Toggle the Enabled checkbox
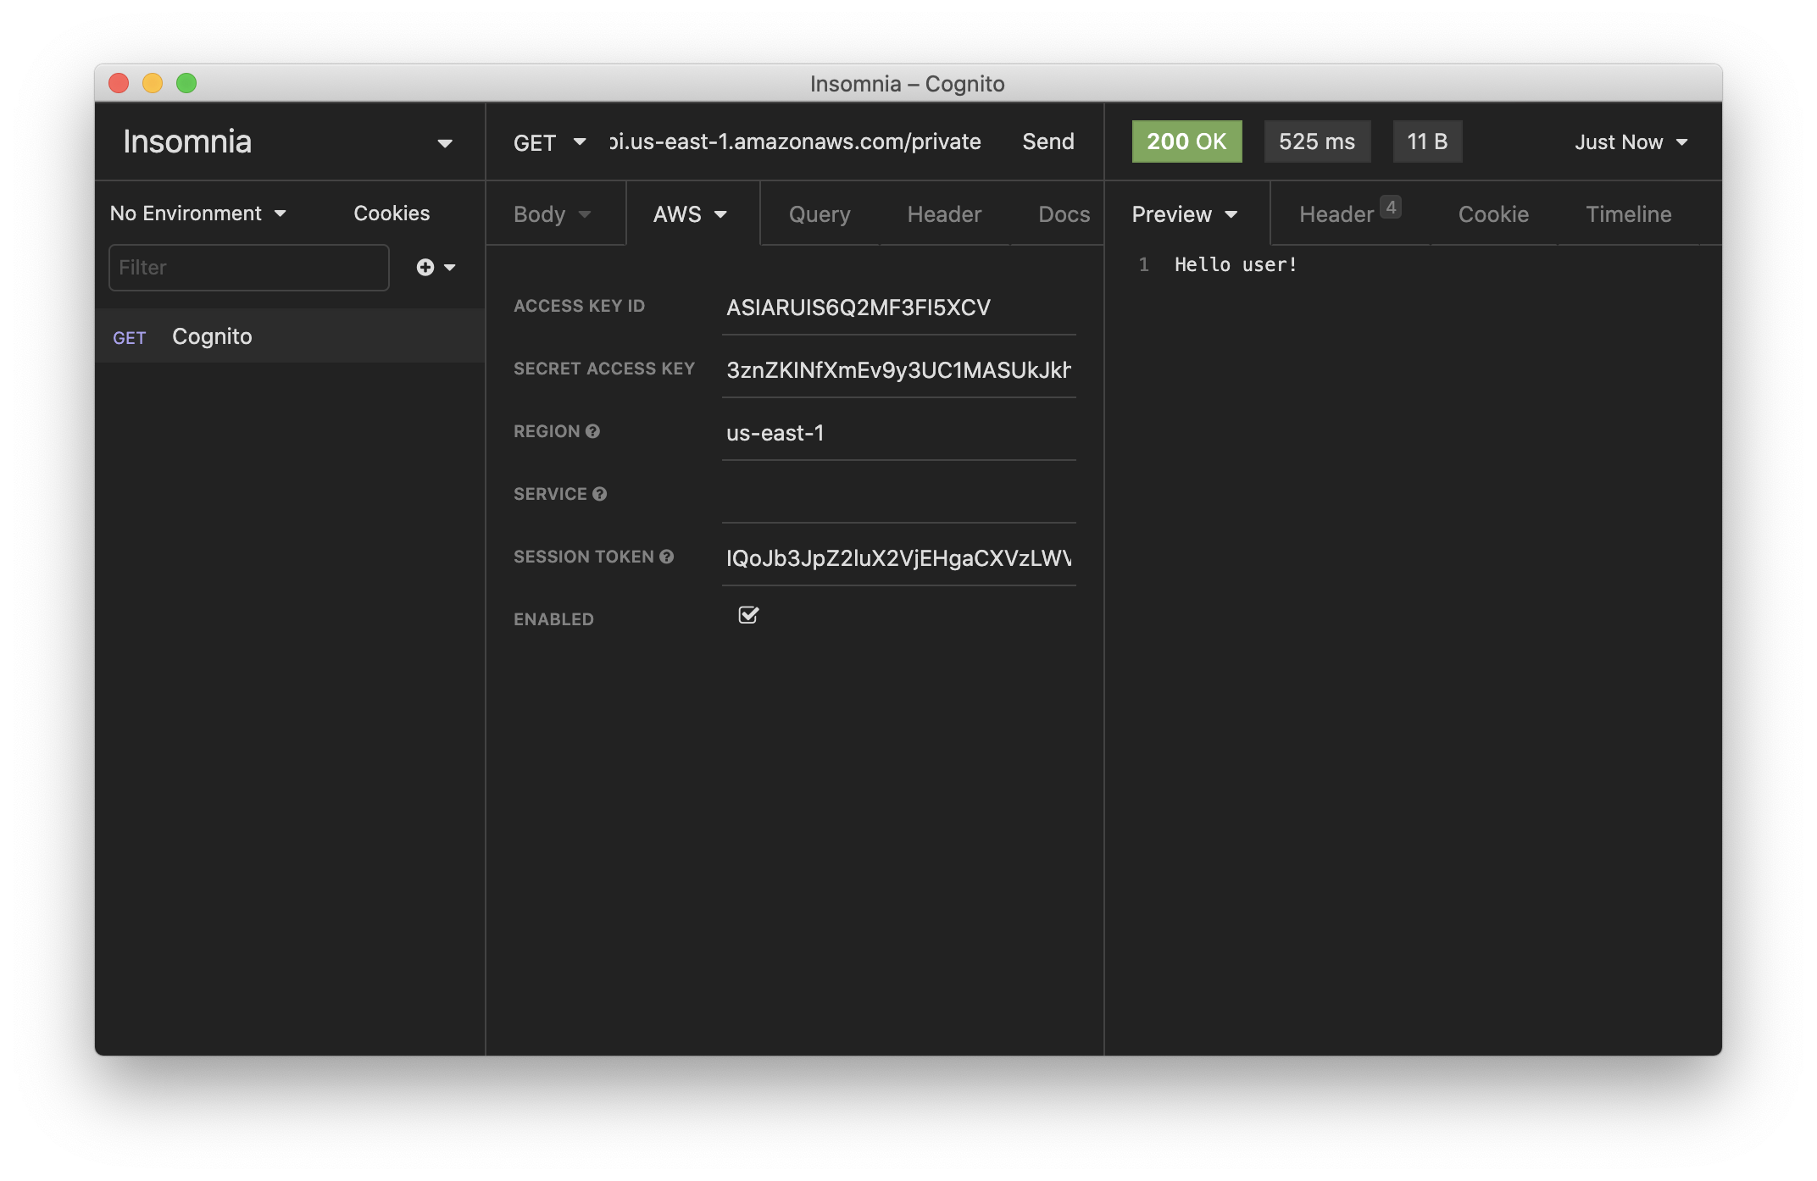The height and width of the screenshot is (1181, 1817). [748, 615]
